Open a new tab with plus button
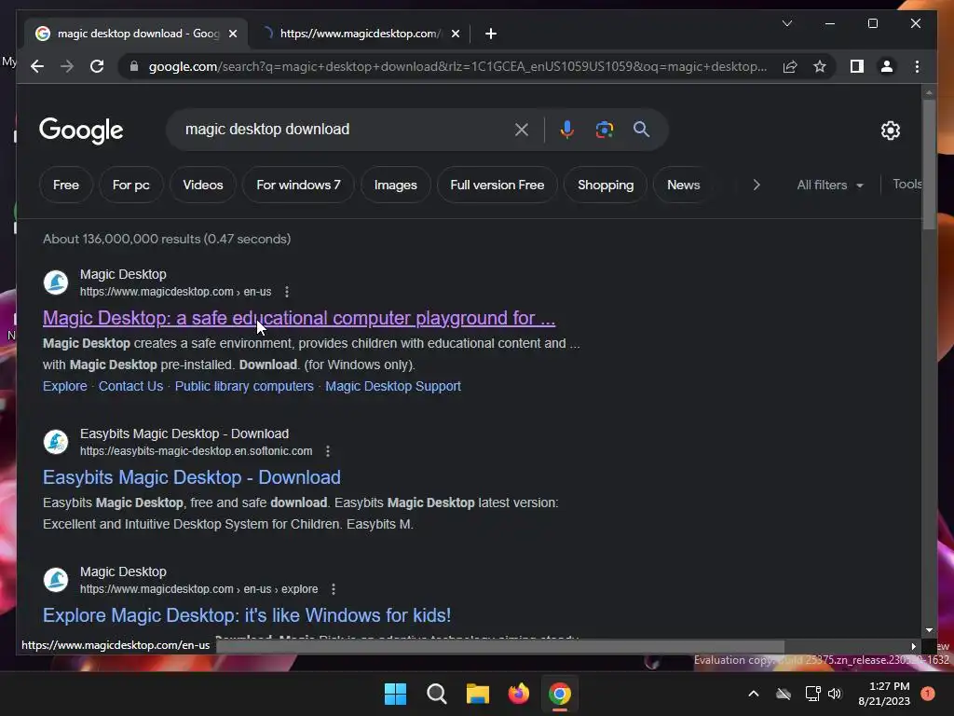 pyautogui.click(x=490, y=34)
